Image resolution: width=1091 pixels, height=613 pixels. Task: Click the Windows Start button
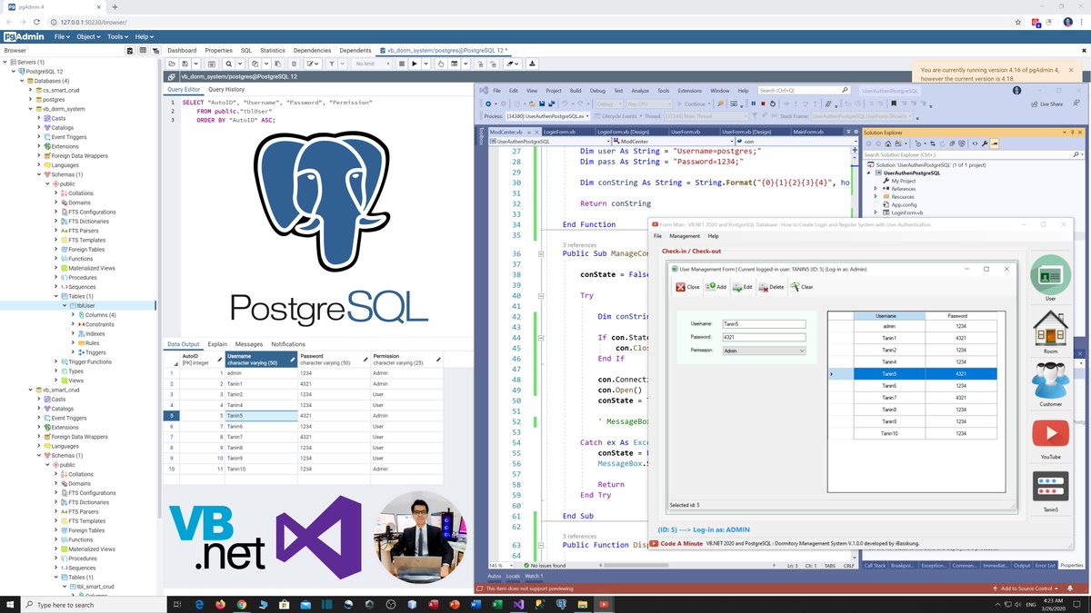pos(11,604)
